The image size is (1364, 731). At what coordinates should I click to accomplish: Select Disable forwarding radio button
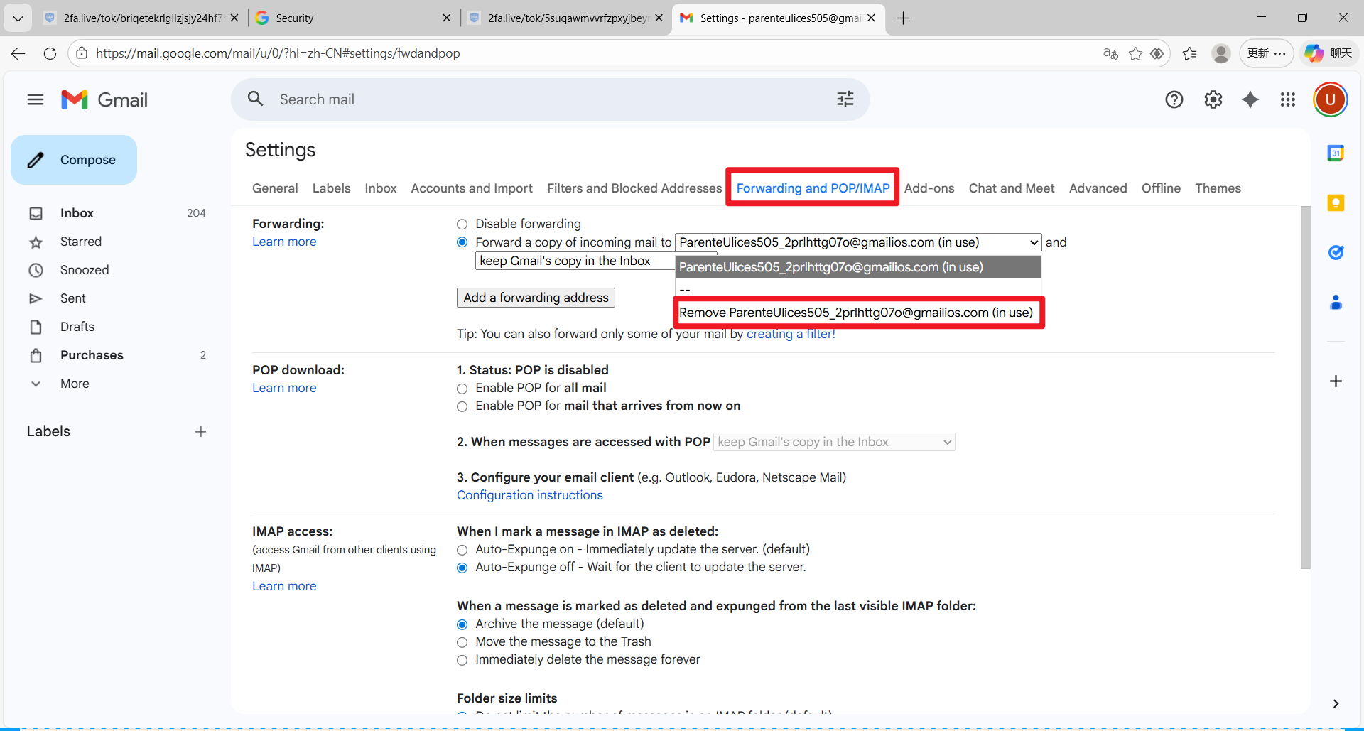click(462, 224)
